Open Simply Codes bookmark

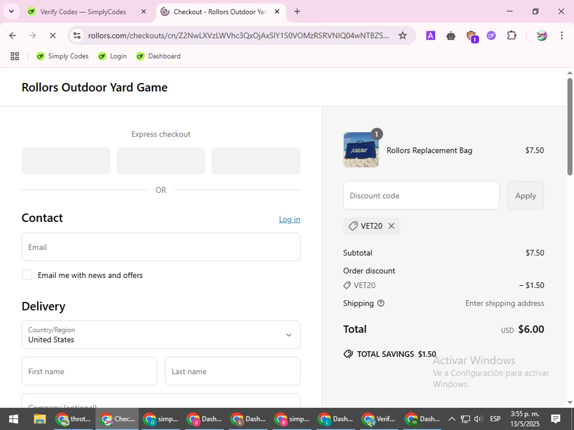62,56
